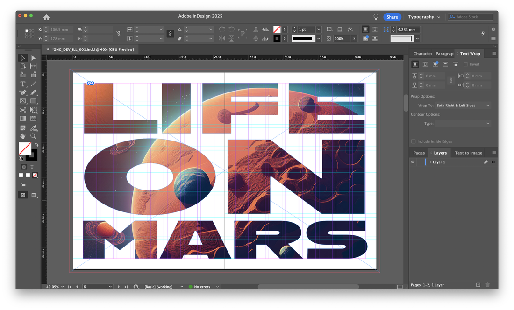Pick the Pencil tool

click(34, 92)
